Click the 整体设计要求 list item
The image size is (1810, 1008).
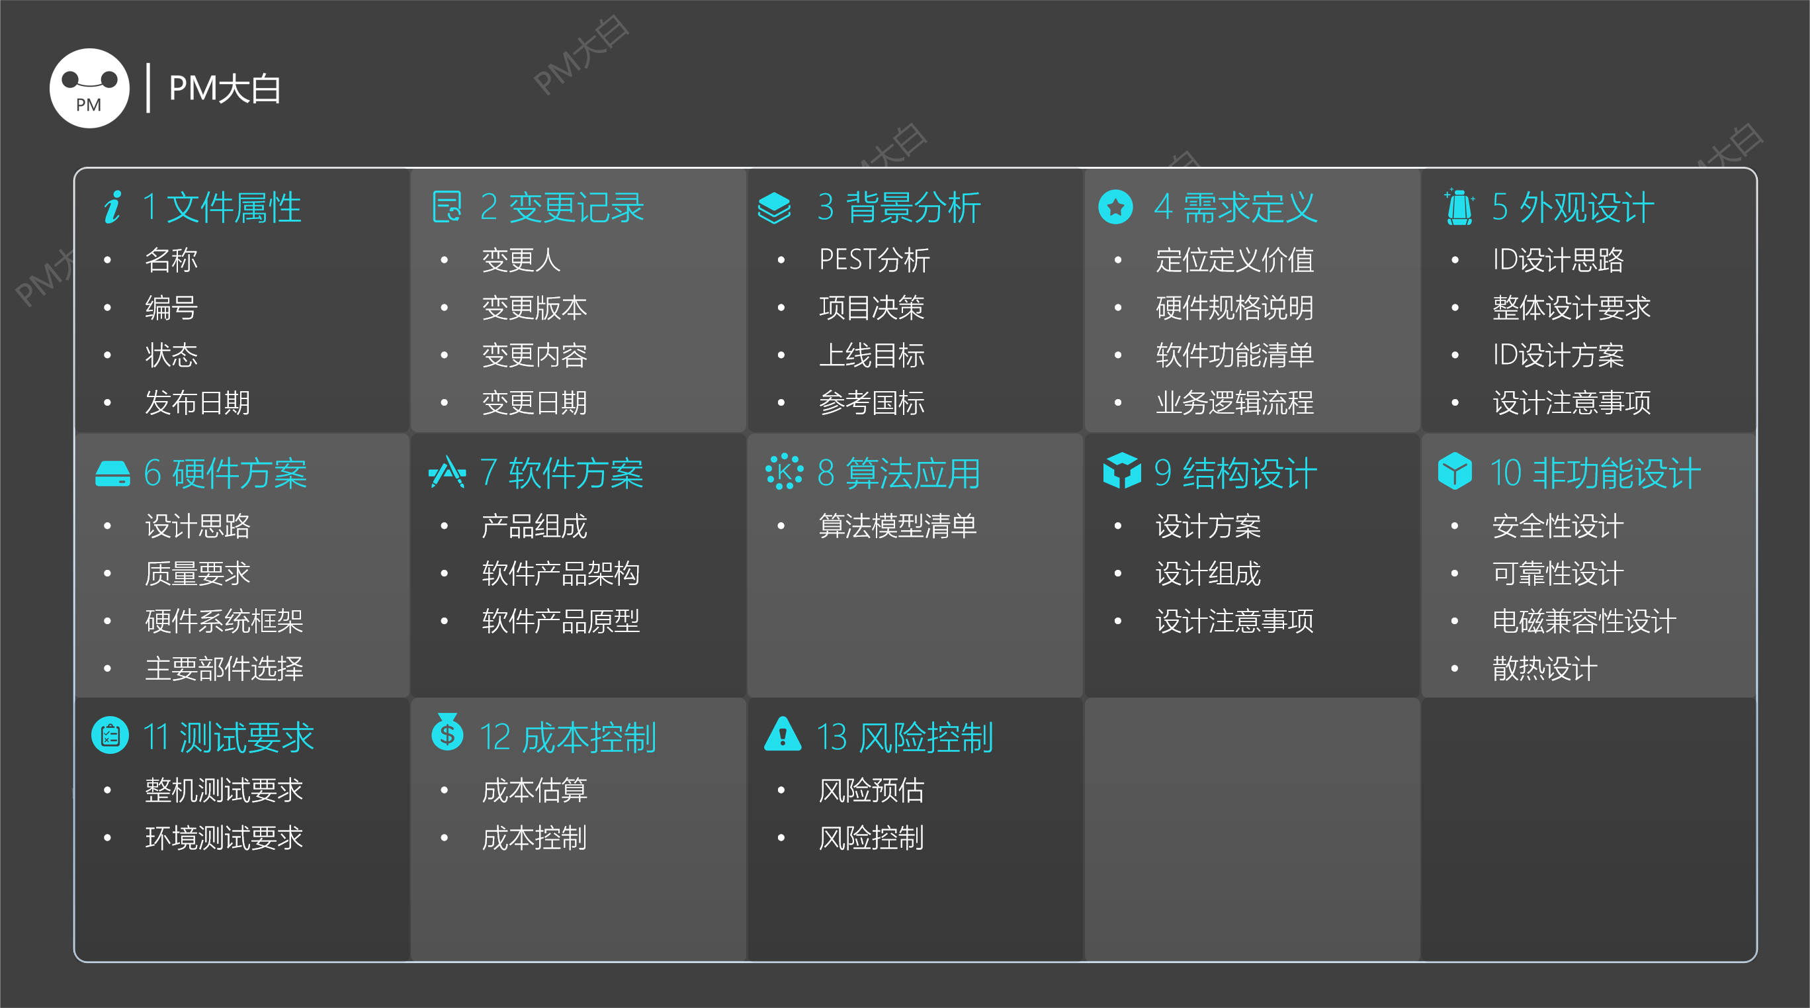click(1572, 308)
